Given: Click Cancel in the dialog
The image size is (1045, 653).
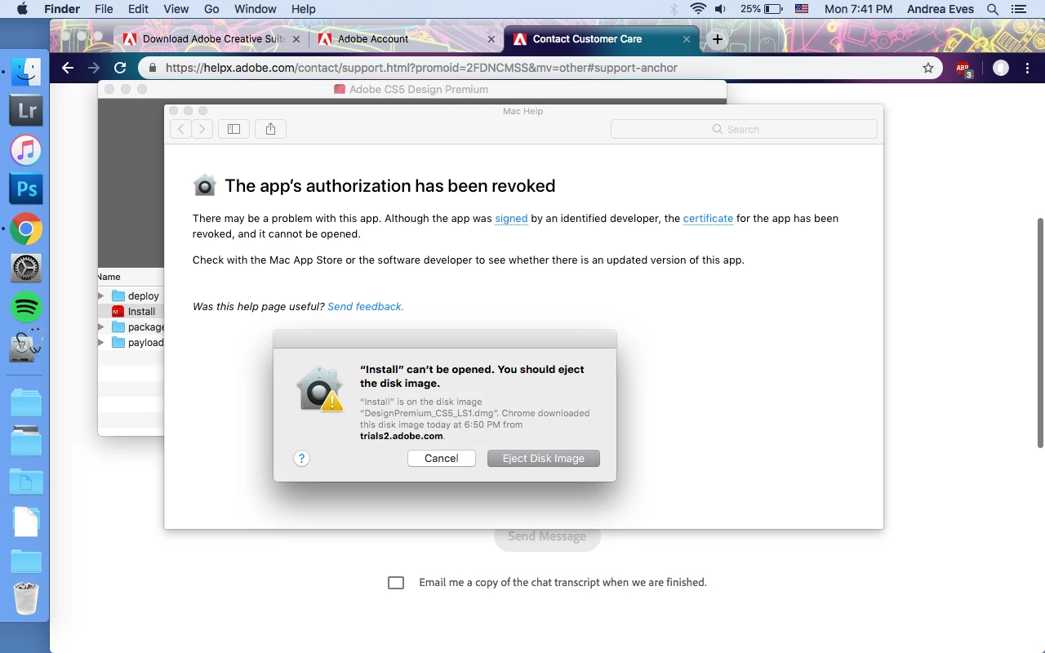Looking at the screenshot, I should click(x=442, y=459).
